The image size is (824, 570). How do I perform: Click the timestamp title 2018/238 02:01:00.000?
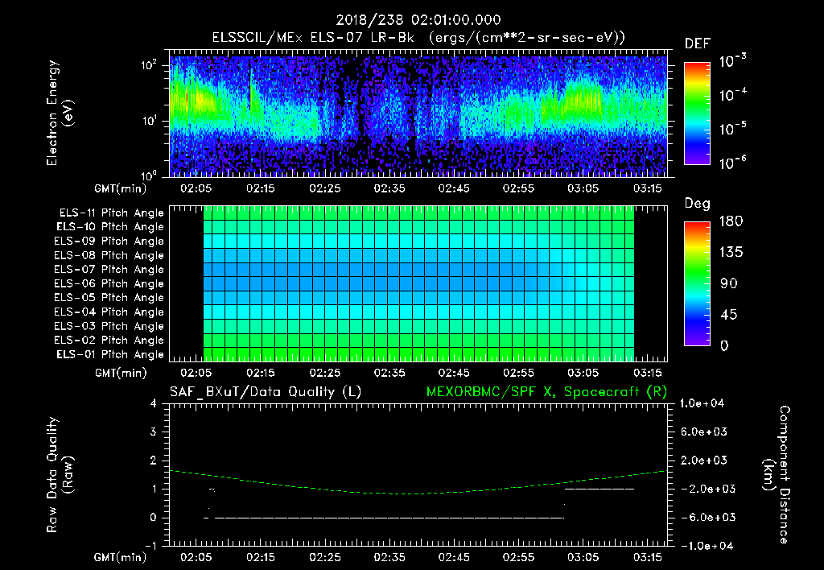click(418, 20)
